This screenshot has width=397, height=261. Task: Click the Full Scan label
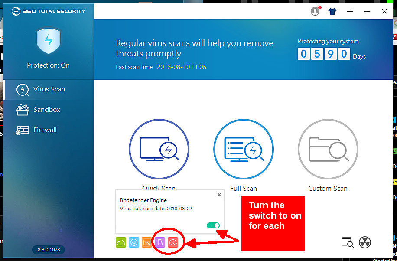[x=244, y=188]
